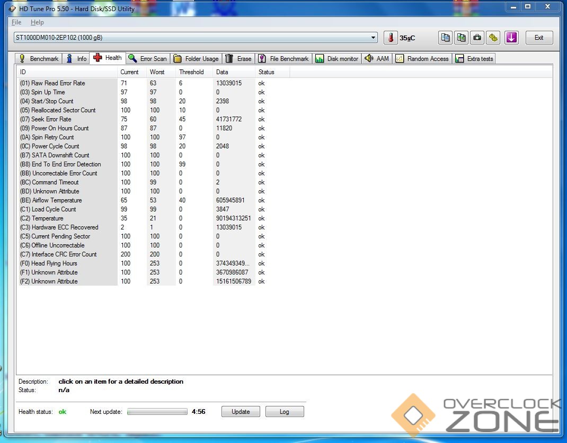Viewport: 567px width, 443px height.
Task: Click the camera save screenshot icon
Action: (477, 38)
